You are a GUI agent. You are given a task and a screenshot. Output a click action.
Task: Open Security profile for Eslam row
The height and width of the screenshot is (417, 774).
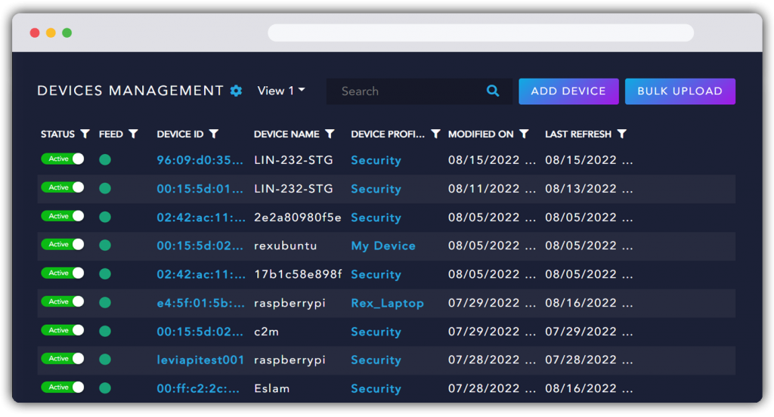pos(376,388)
